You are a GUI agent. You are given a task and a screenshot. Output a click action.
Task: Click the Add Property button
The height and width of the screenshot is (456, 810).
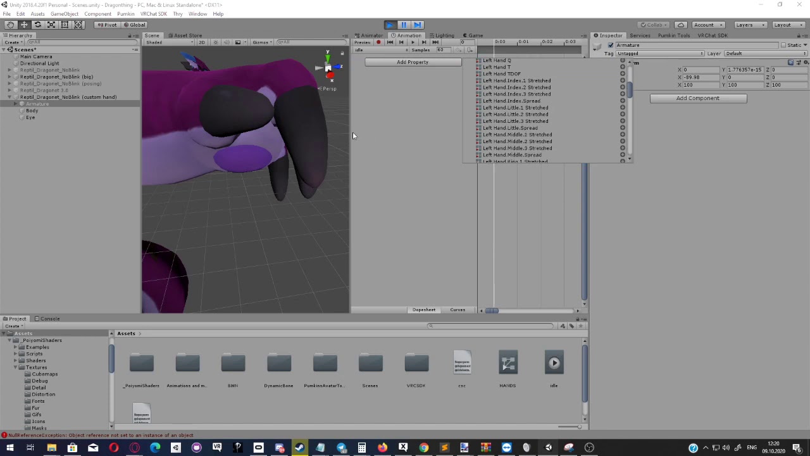[x=413, y=62]
